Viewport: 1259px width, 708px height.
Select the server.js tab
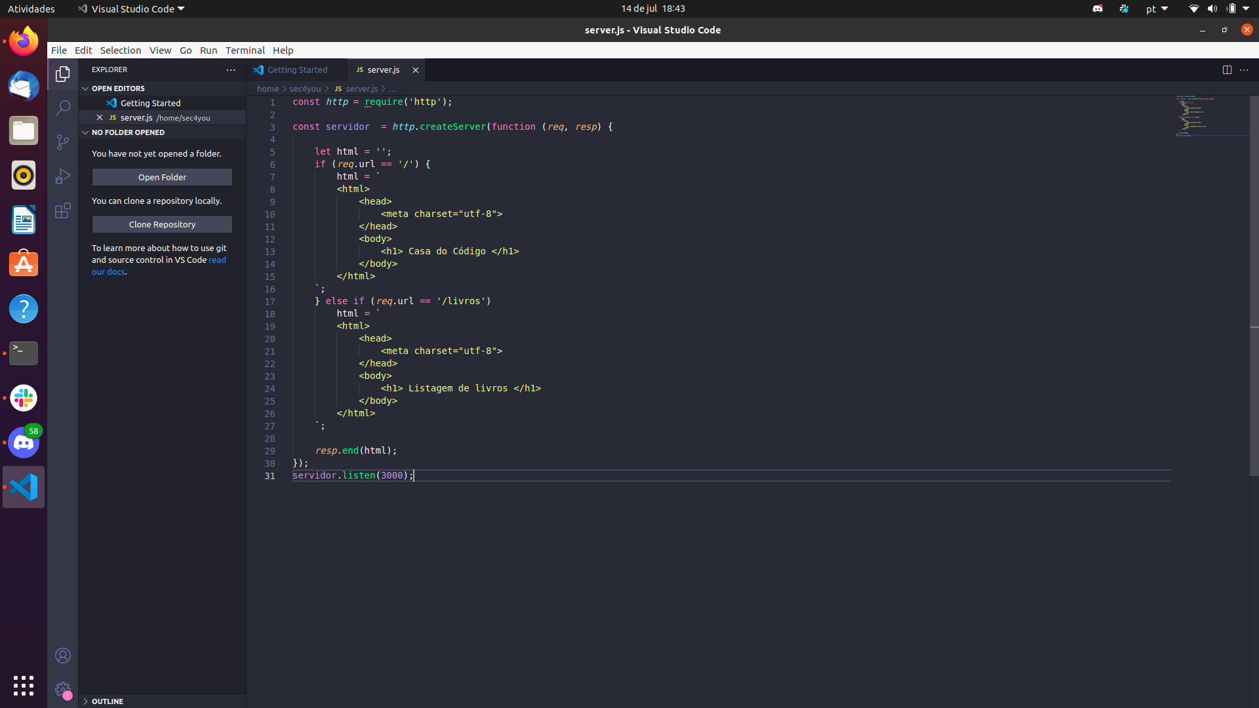(383, 69)
